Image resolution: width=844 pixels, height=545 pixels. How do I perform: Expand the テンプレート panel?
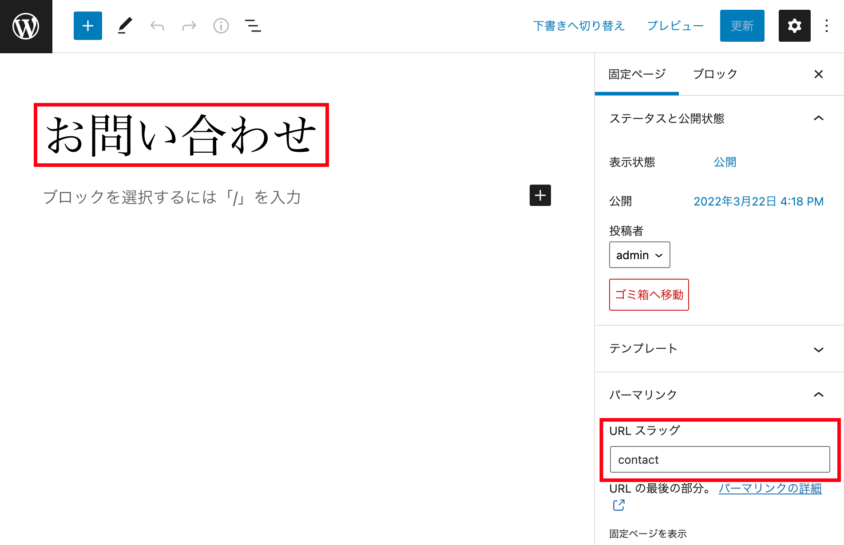click(719, 349)
